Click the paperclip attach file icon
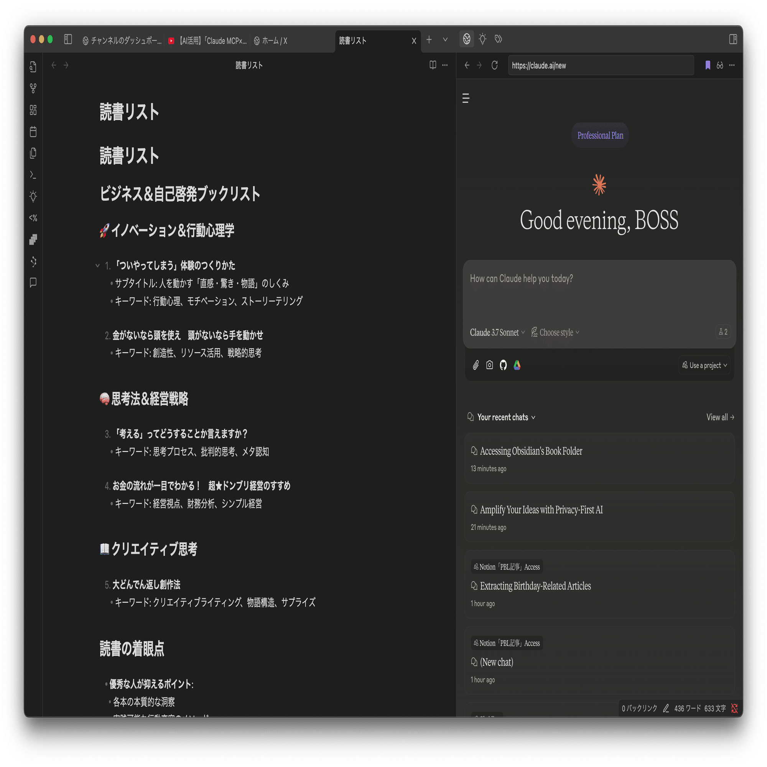The image size is (767, 767). (476, 365)
